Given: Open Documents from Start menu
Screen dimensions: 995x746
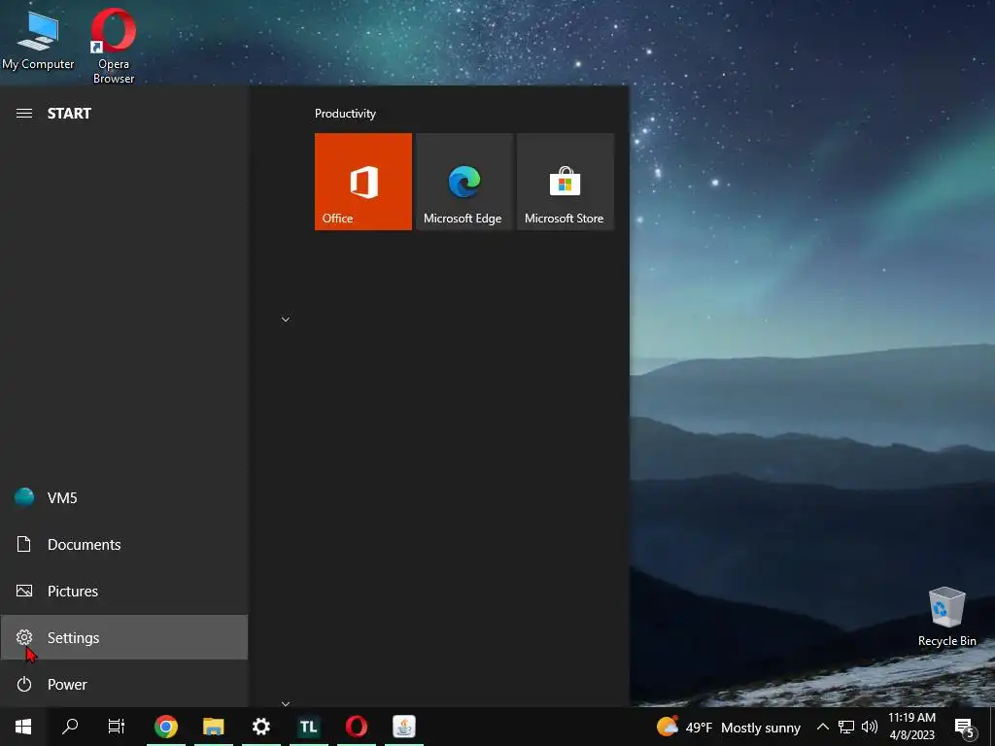Looking at the screenshot, I should pos(124,544).
